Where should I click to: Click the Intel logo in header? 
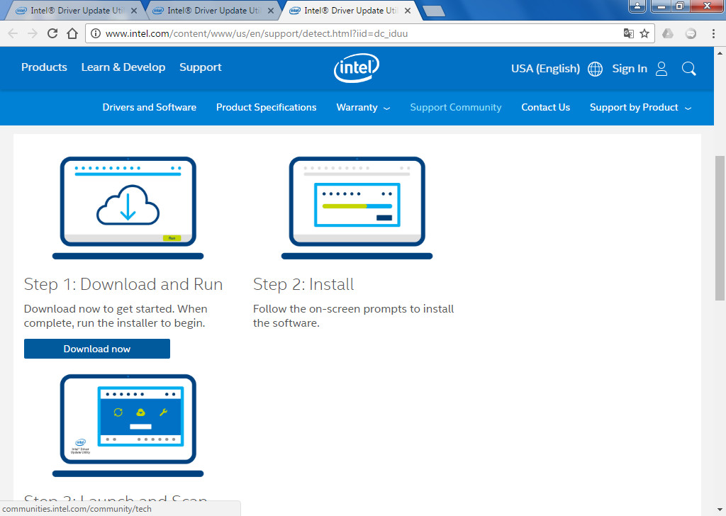[x=356, y=68]
